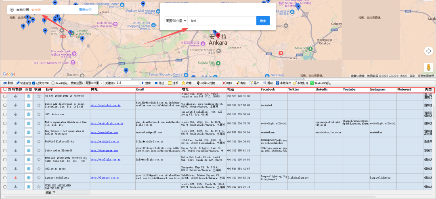Check the 3K LED AYDINLATMA row checkbox
This screenshot has height=199, width=436.
[x=5, y=96]
